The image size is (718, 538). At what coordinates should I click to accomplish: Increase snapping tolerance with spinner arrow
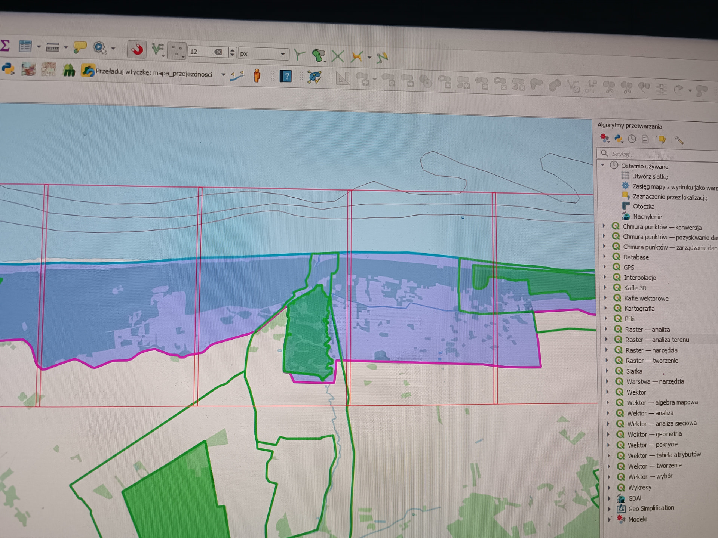[x=233, y=50]
